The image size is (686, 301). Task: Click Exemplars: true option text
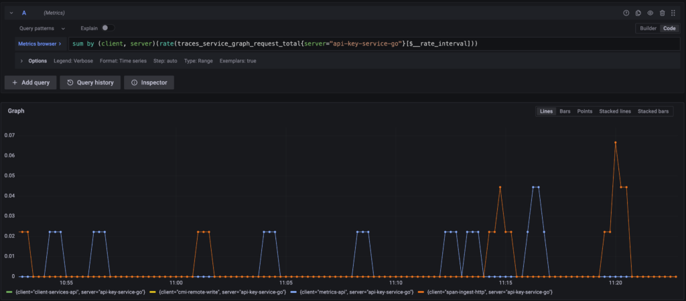pyautogui.click(x=238, y=61)
